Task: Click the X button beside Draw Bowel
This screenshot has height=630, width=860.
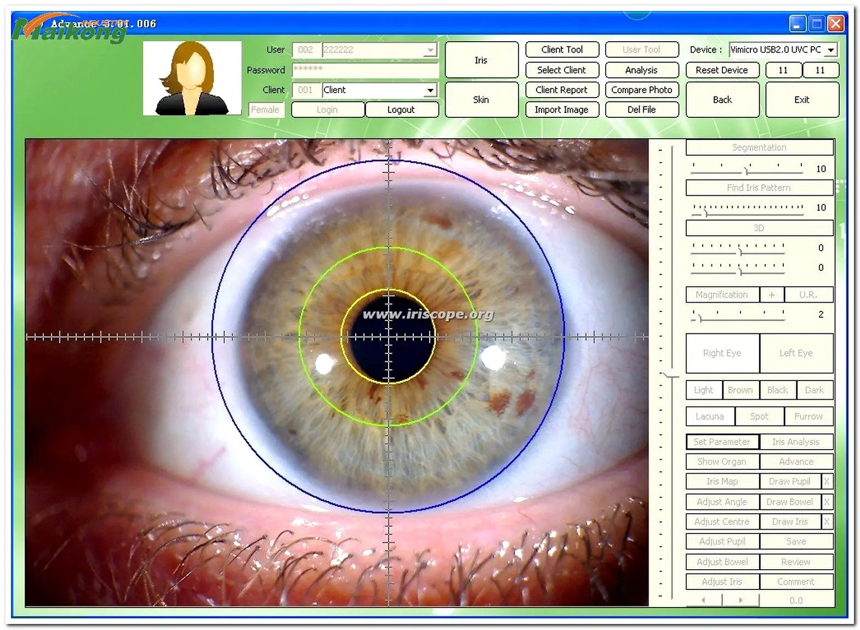Action: [827, 502]
